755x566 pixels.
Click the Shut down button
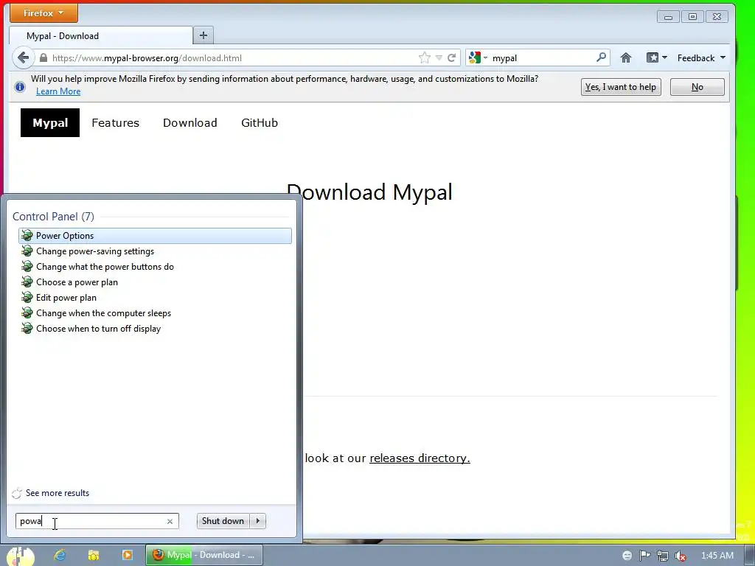point(223,521)
